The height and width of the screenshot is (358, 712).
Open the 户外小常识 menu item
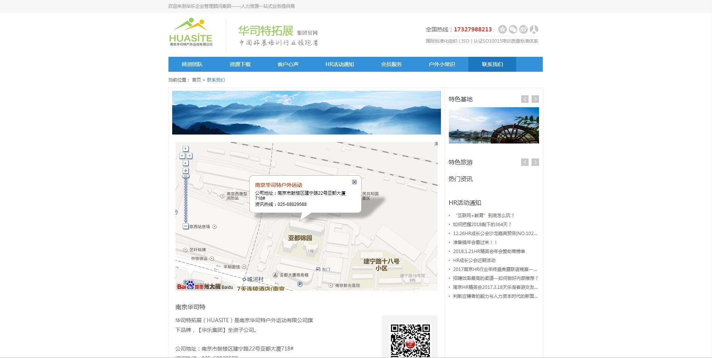coord(442,64)
